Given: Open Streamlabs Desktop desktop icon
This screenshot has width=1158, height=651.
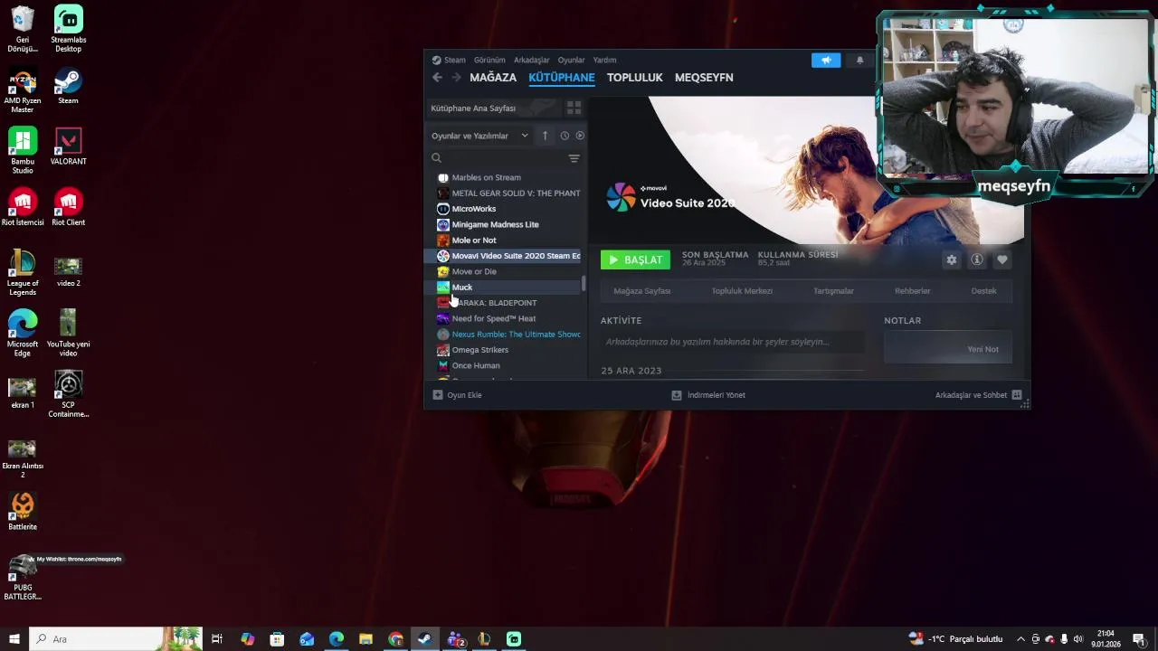Looking at the screenshot, I should [69, 29].
